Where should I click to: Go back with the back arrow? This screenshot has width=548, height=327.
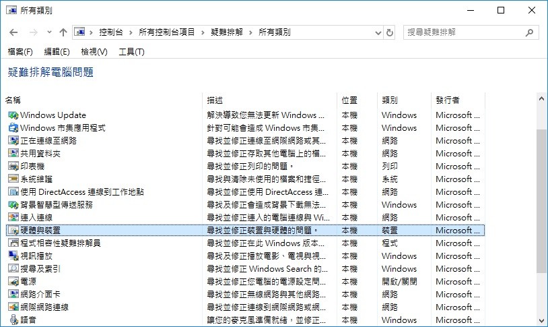(13, 32)
